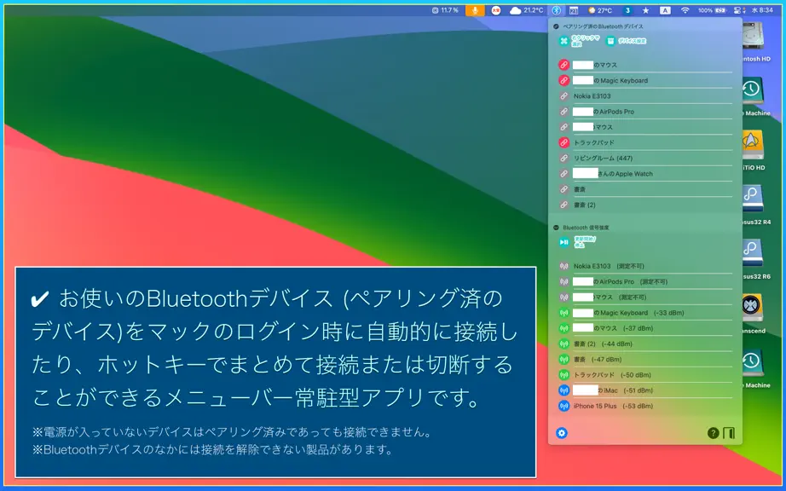Collapse the Bluetooth 信号強度 section
The height and width of the screenshot is (491, 786).
[x=556, y=228]
